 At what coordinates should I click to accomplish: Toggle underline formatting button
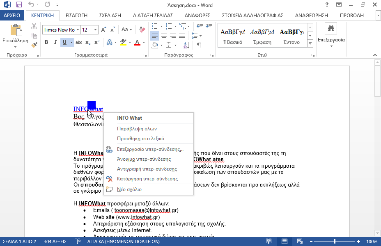tap(64, 43)
